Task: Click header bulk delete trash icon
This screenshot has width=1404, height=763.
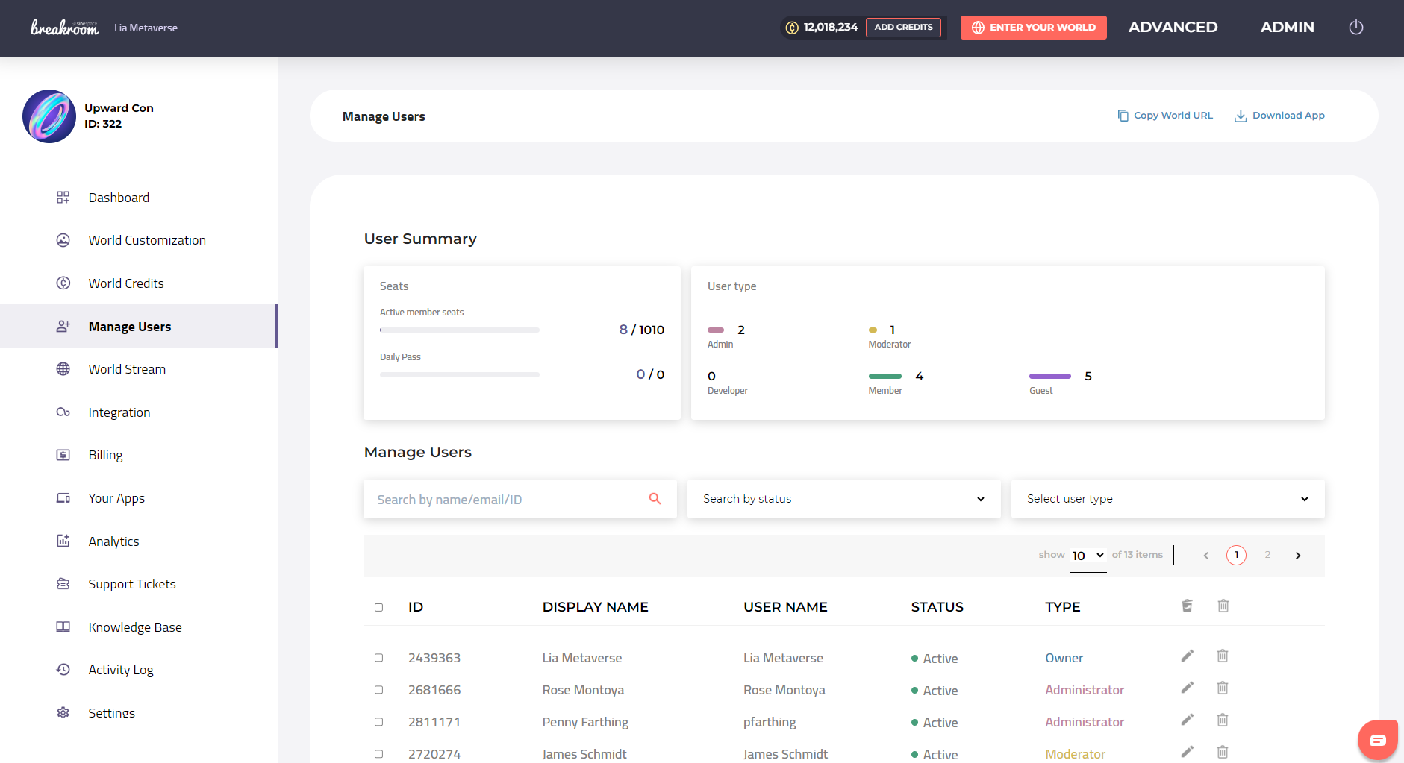Action: (1223, 606)
